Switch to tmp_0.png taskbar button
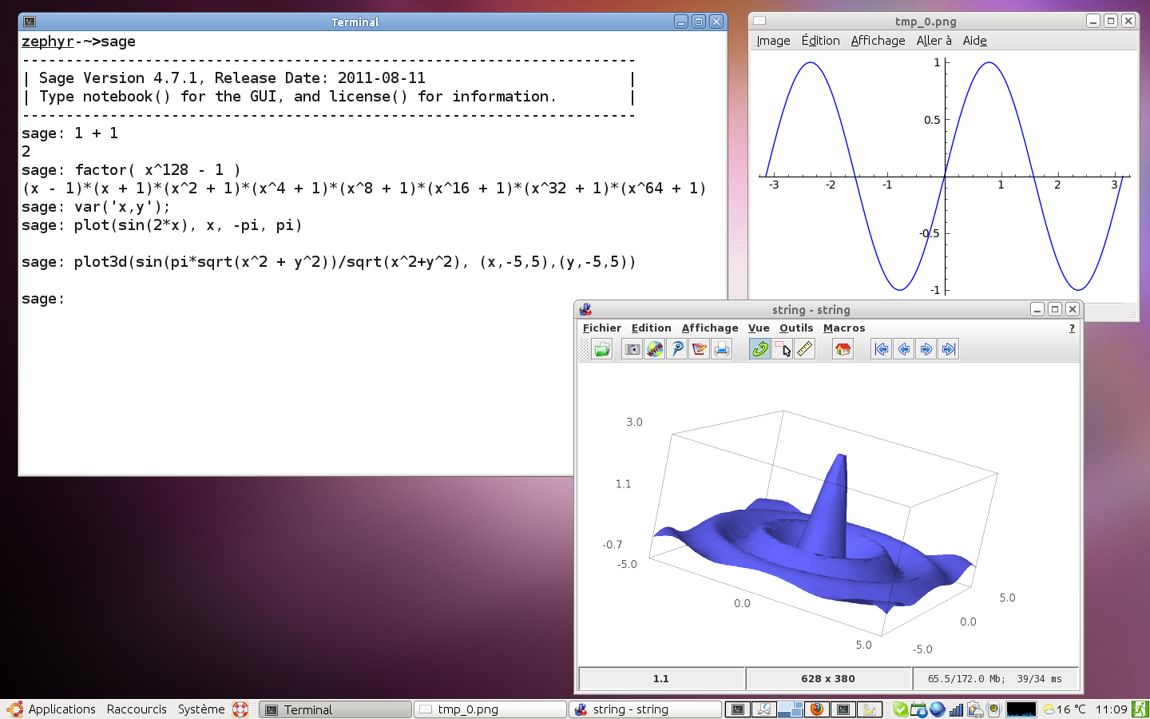This screenshot has width=1150, height=719. (x=490, y=709)
